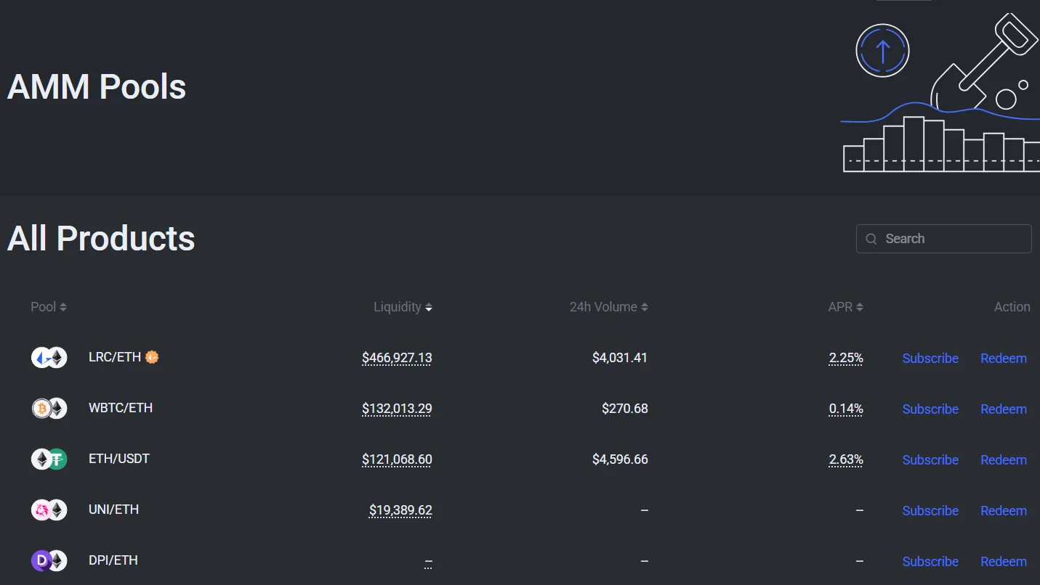Focus the Search pools input field
This screenshot has height=585, width=1040.
point(952,239)
